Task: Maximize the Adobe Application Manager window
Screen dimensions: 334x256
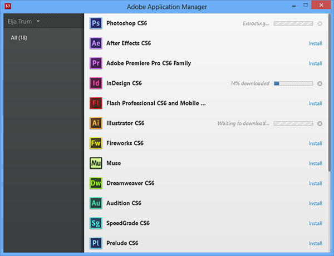Action: [x=306, y=5]
